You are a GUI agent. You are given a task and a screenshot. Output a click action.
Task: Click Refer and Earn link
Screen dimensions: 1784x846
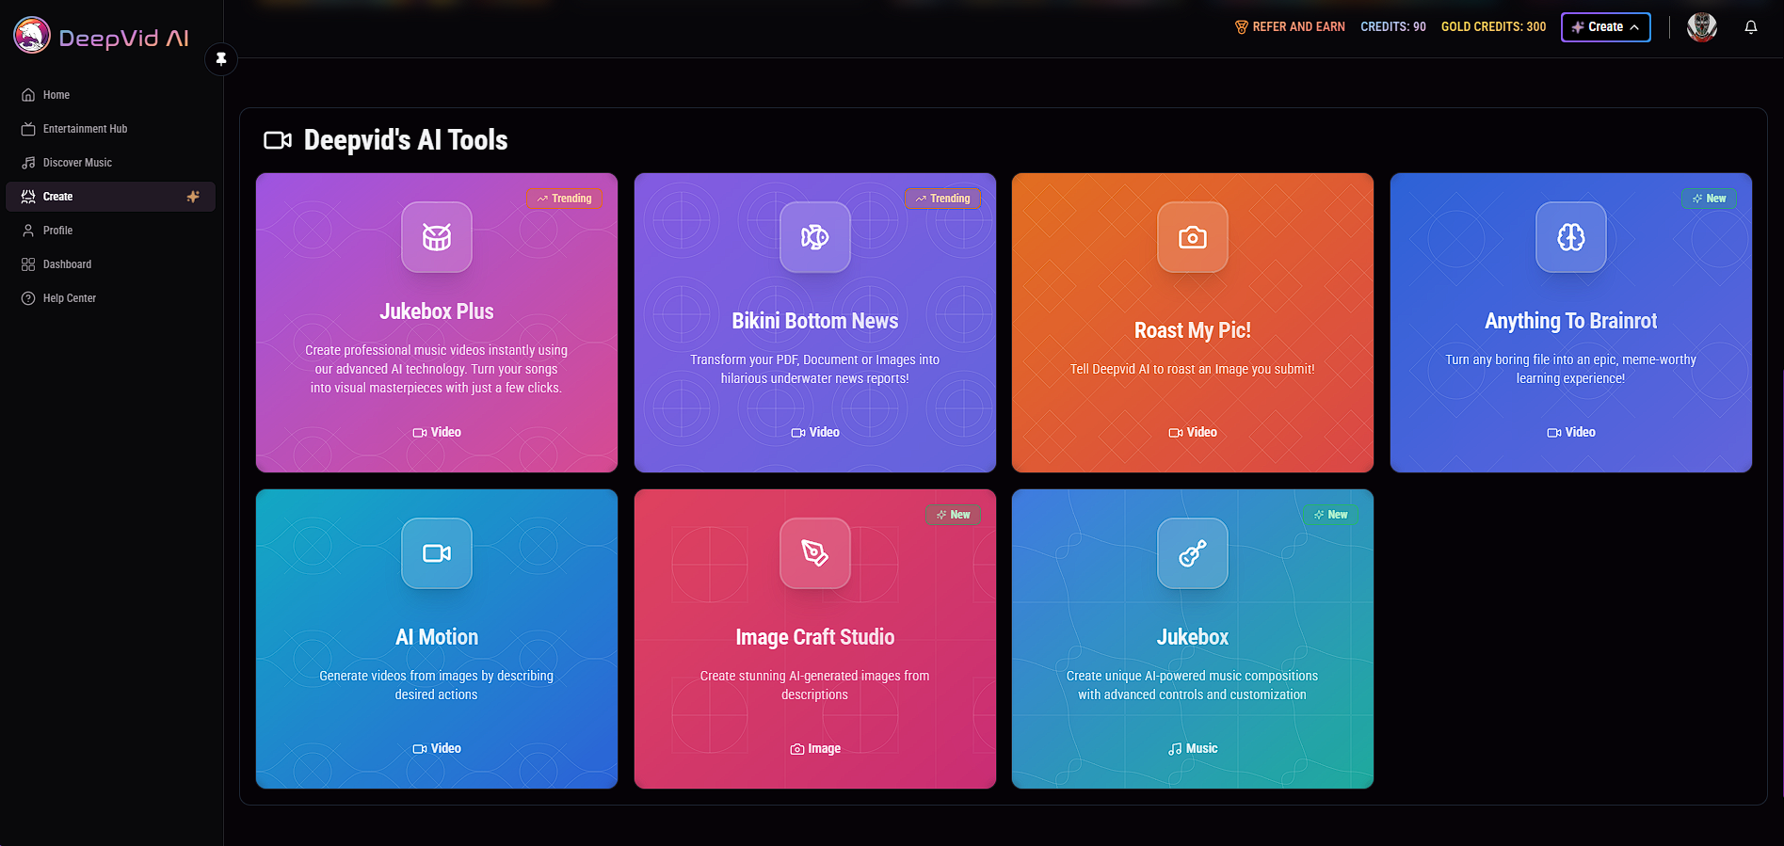pyautogui.click(x=1290, y=27)
